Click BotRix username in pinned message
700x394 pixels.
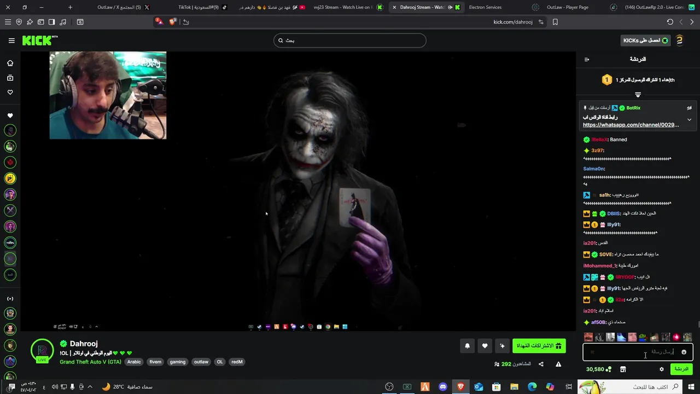[x=633, y=108]
